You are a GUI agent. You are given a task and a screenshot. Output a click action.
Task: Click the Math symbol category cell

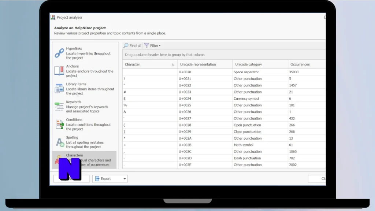click(x=260, y=145)
